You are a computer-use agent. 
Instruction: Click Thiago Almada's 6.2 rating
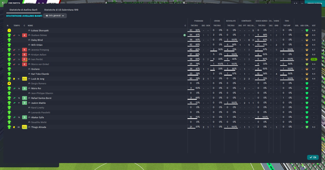[314, 127]
